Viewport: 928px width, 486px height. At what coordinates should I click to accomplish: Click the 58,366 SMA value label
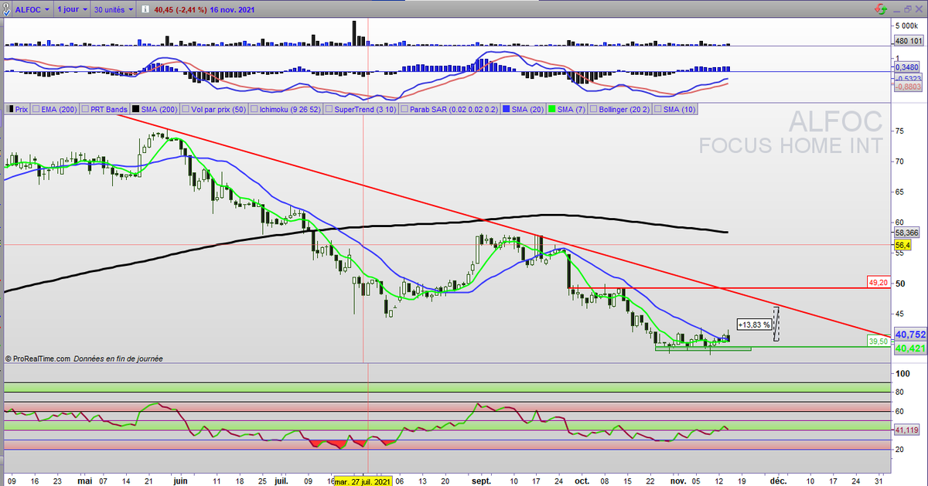tap(906, 233)
